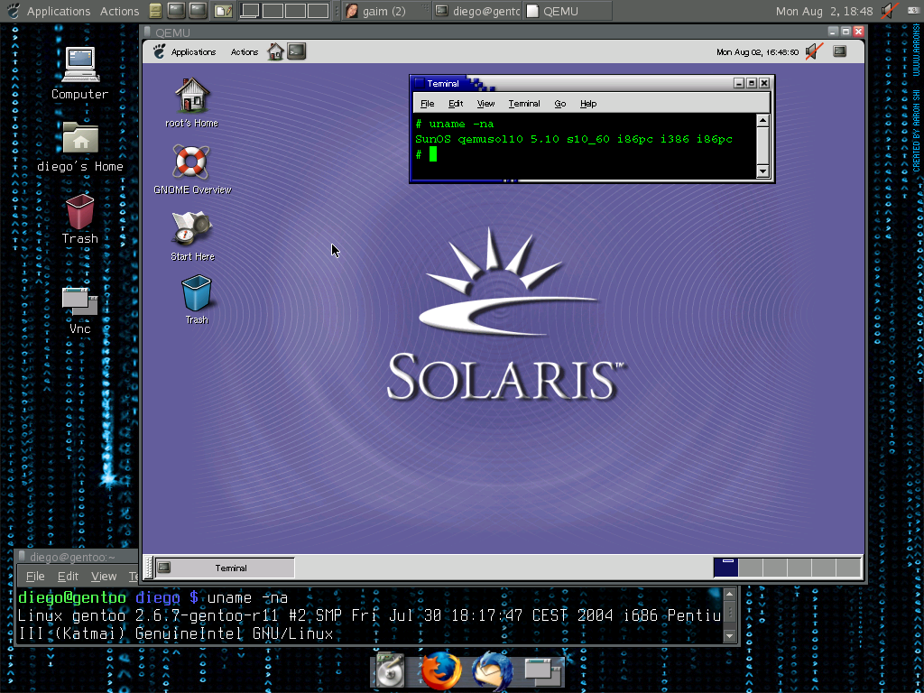
Task: Open Actions menu in the host top panel
Action: coord(120,11)
